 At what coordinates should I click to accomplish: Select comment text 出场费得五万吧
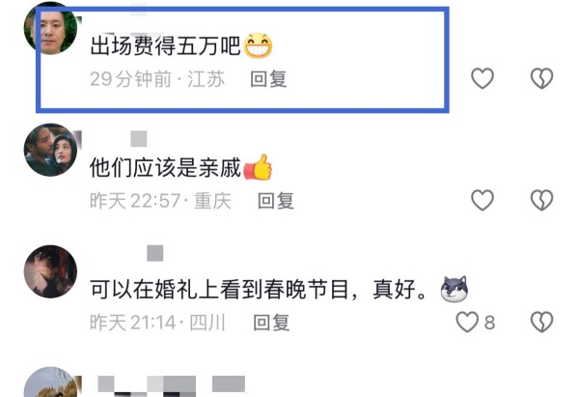tap(165, 46)
